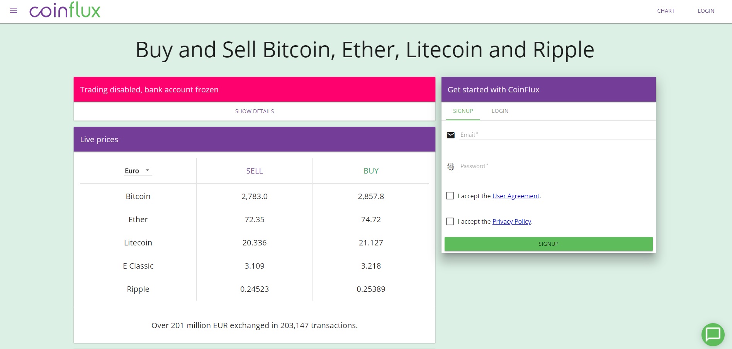This screenshot has width=732, height=349.
Task: Click the Ripple row label
Action: point(138,289)
